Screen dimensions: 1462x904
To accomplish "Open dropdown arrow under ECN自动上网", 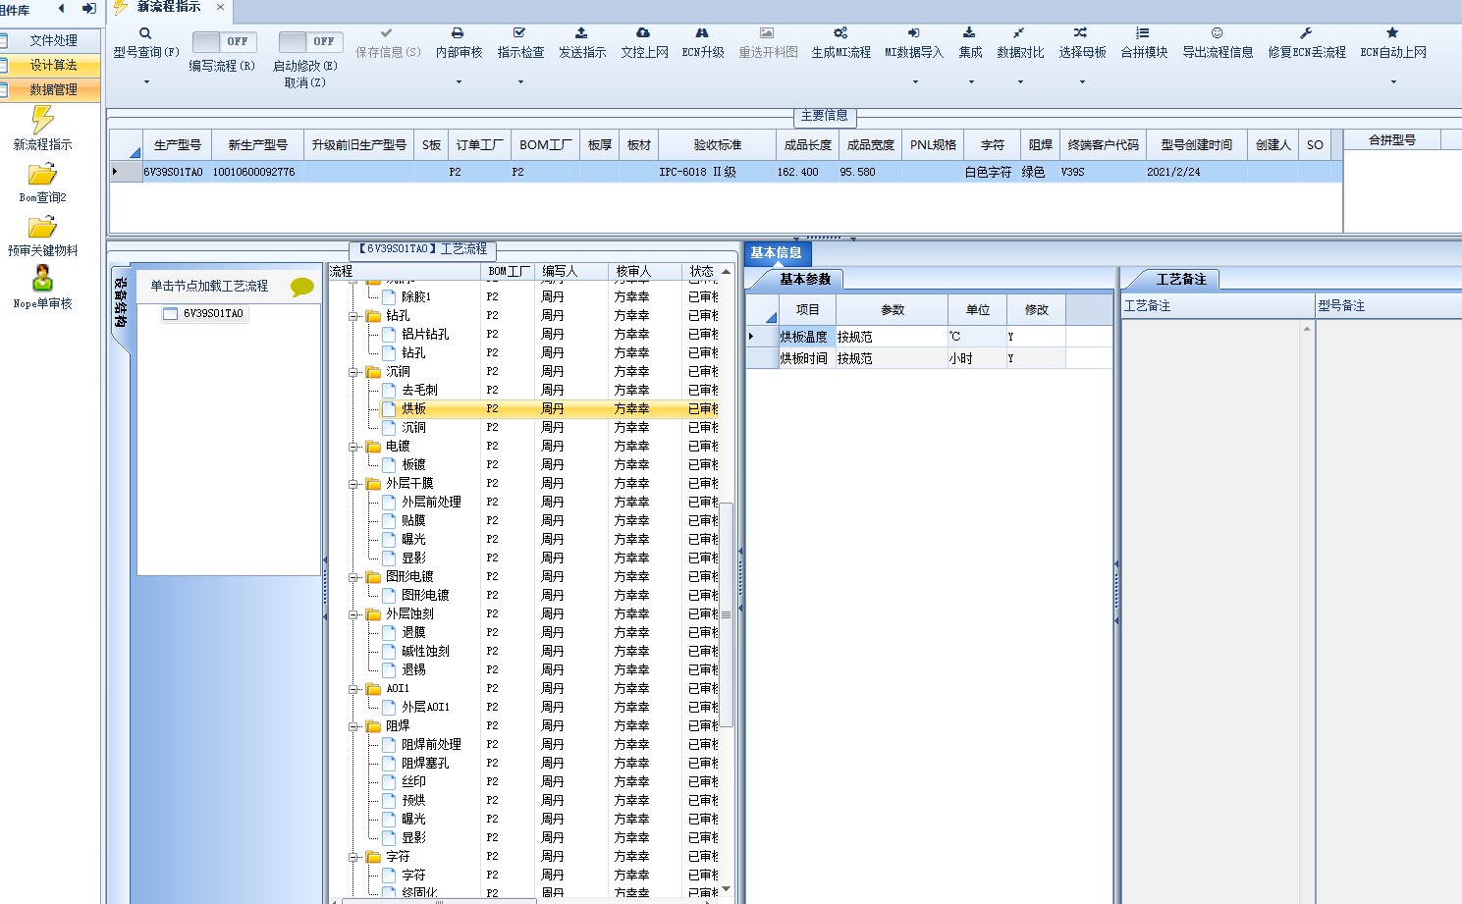I will click(1393, 82).
